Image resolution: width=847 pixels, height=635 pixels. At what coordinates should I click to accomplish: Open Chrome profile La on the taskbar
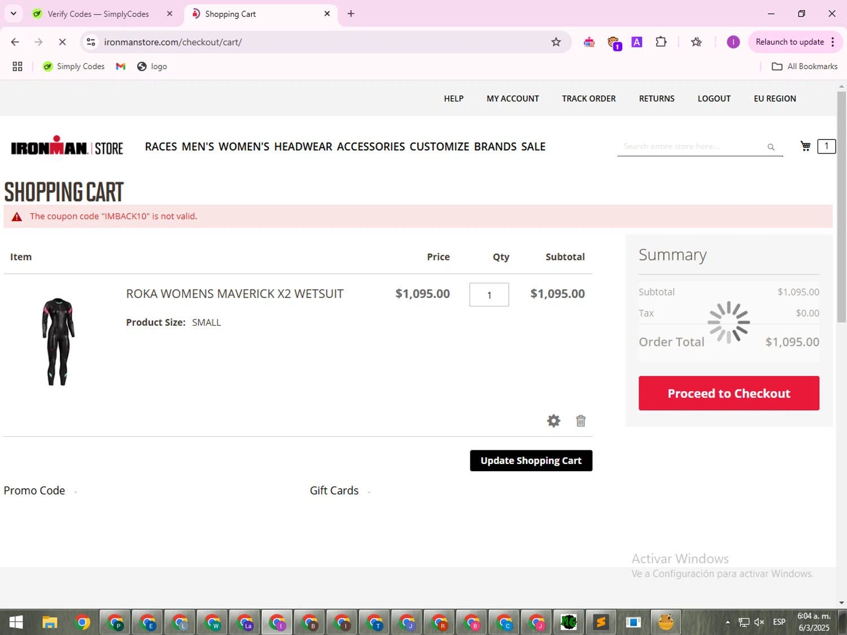click(x=245, y=622)
